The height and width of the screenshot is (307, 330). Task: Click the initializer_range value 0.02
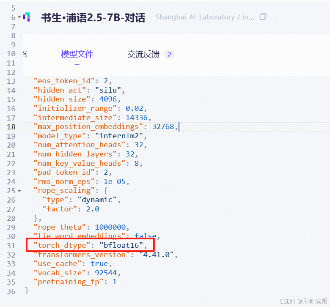(x=134, y=108)
